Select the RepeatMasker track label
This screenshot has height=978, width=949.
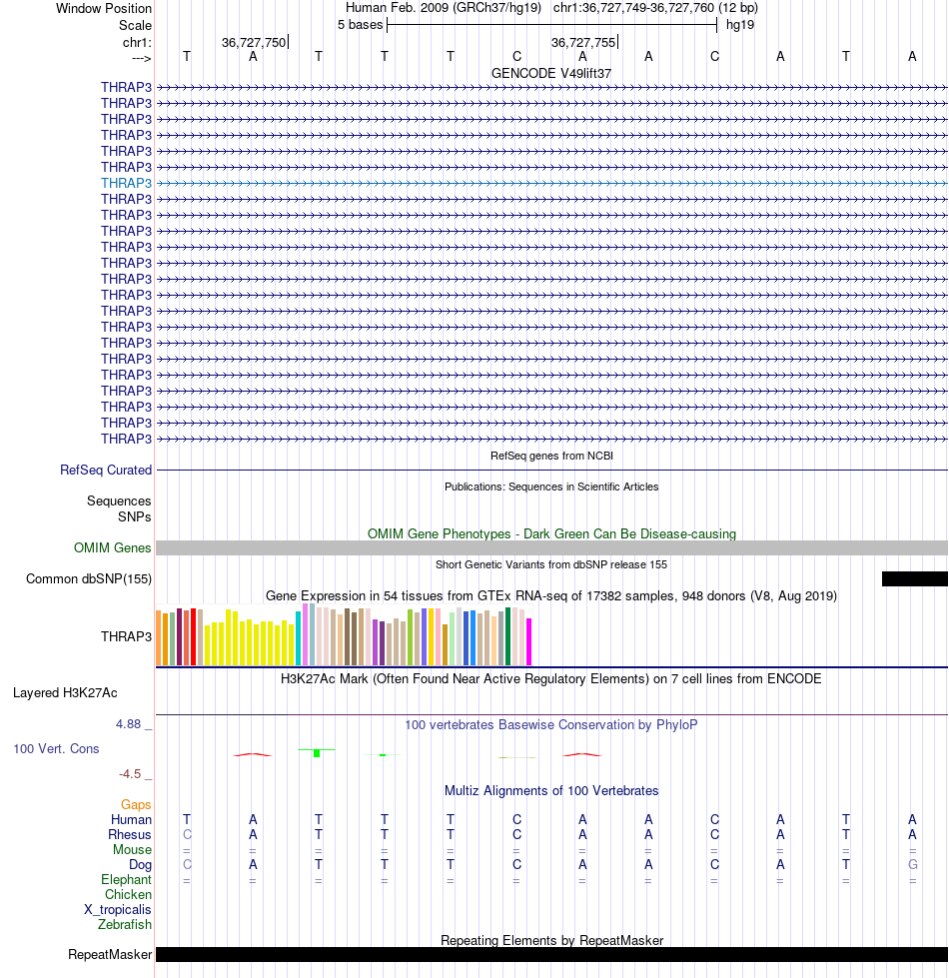[110, 954]
